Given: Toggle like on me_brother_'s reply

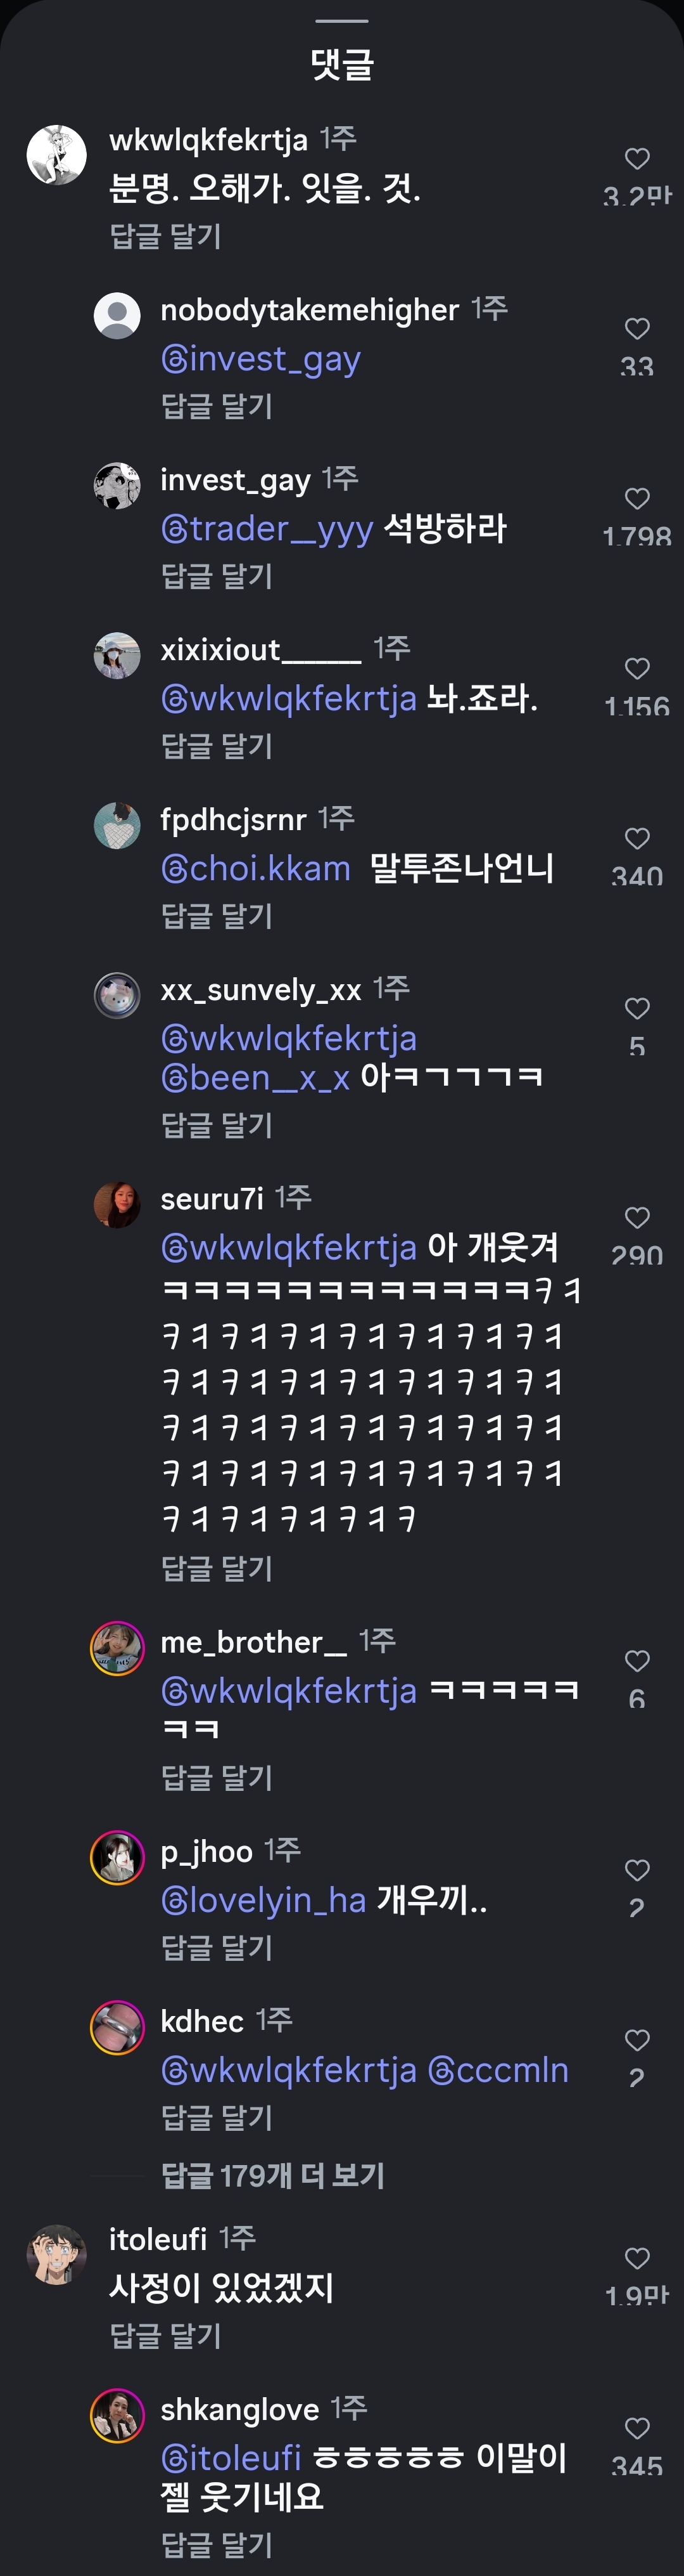Looking at the screenshot, I should click(637, 1661).
